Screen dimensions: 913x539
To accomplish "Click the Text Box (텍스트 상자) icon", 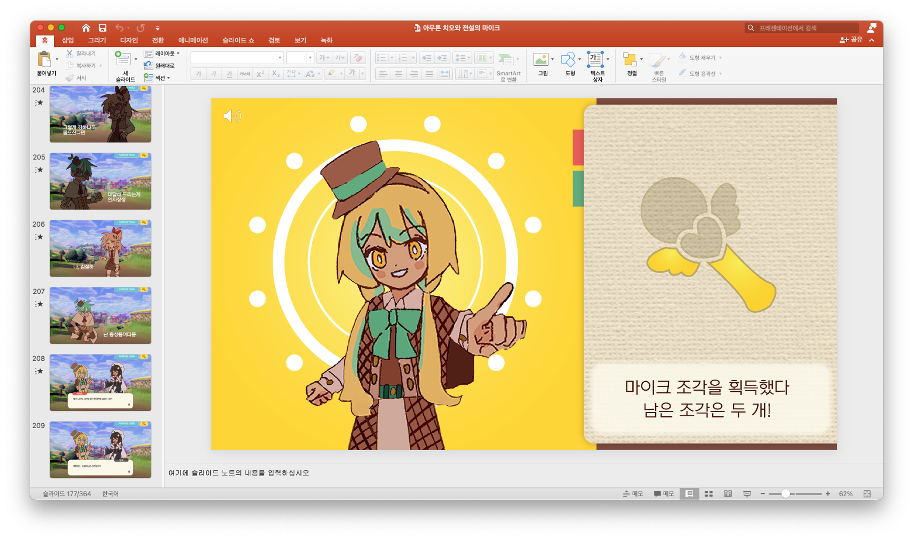I will (595, 60).
